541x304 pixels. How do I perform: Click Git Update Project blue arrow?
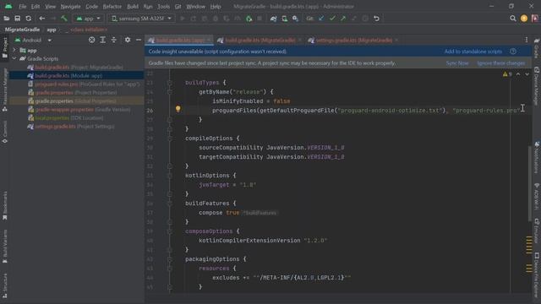pyautogui.click(x=321, y=19)
